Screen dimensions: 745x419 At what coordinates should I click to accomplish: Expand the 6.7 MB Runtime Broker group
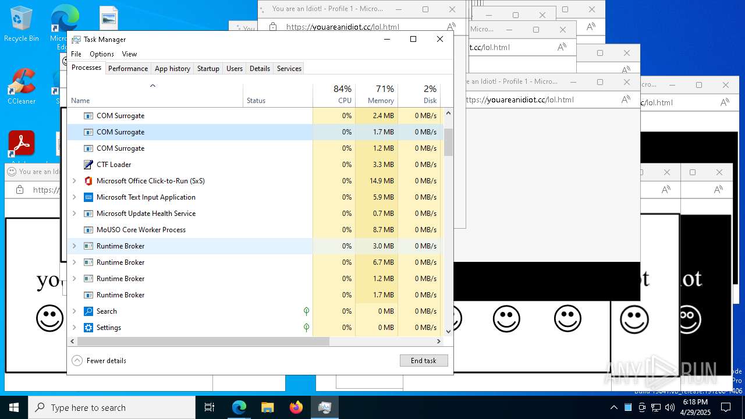(x=74, y=262)
